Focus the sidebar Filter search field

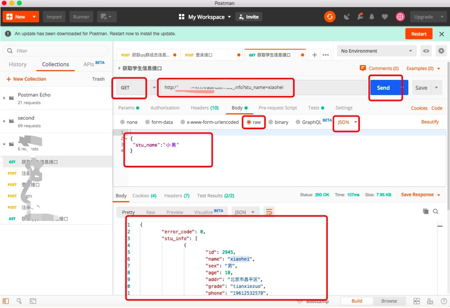(55, 51)
